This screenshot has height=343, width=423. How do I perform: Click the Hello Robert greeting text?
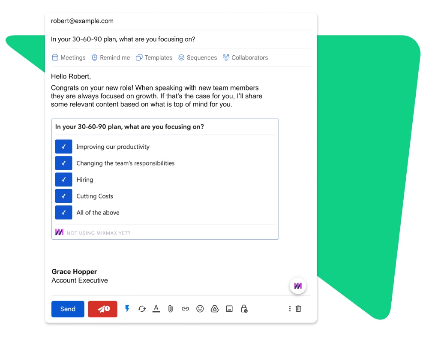(71, 76)
